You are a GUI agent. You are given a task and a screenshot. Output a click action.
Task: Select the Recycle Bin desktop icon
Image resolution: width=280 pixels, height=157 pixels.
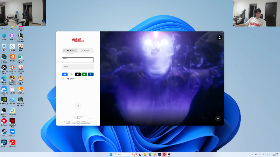tap(4, 47)
